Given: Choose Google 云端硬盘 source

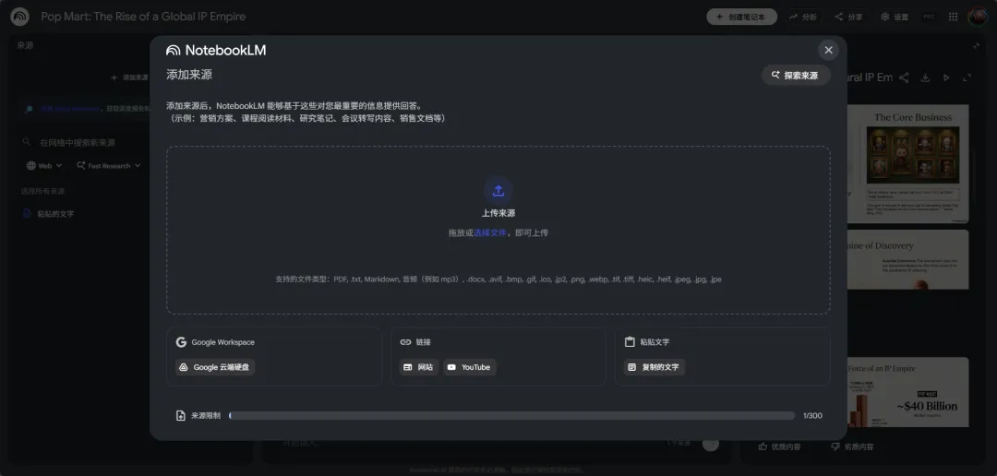Looking at the screenshot, I should [215, 367].
